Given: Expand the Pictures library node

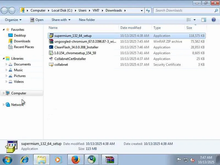Looking at the screenshot, I should [6, 76].
